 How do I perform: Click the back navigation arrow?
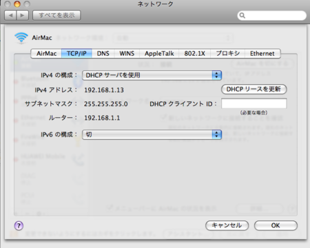click(10, 15)
